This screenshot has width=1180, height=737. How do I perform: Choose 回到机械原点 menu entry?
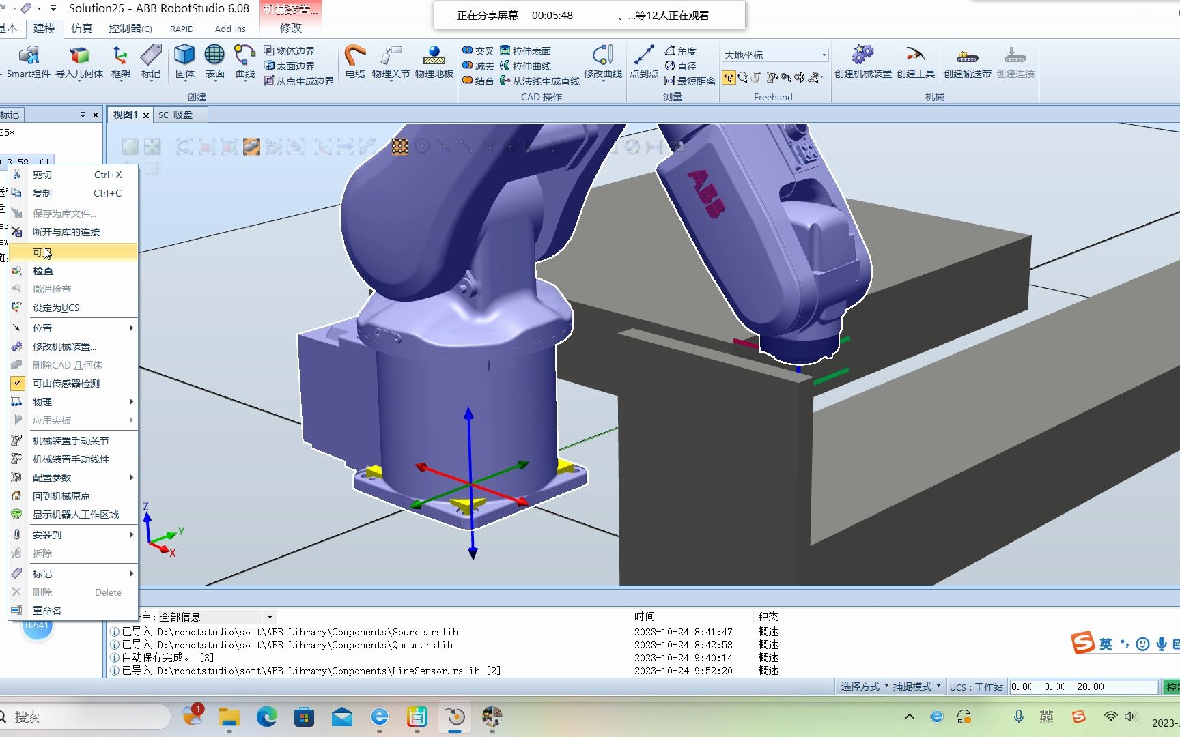pos(74,496)
